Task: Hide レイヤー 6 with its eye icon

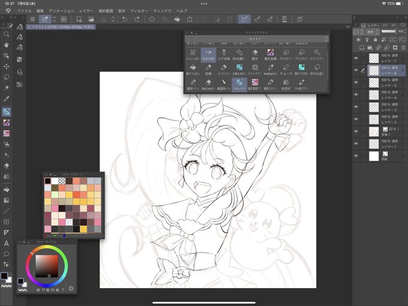Action: (356, 70)
